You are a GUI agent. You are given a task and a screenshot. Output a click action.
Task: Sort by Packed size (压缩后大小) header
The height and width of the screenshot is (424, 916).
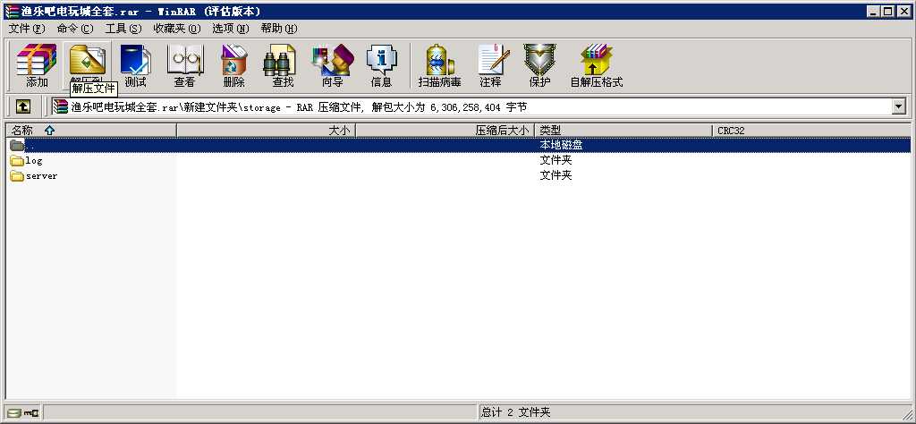pyautogui.click(x=445, y=131)
